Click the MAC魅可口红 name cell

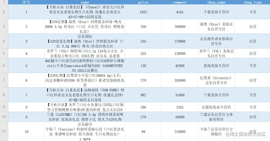[85, 66]
